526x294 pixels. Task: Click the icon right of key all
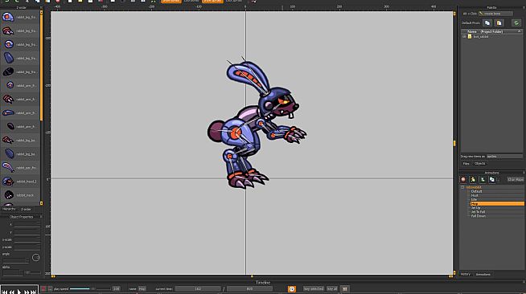tap(345, 288)
